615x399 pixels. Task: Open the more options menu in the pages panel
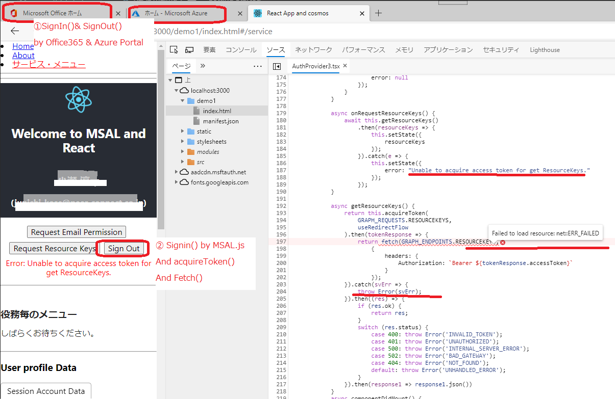257,66
